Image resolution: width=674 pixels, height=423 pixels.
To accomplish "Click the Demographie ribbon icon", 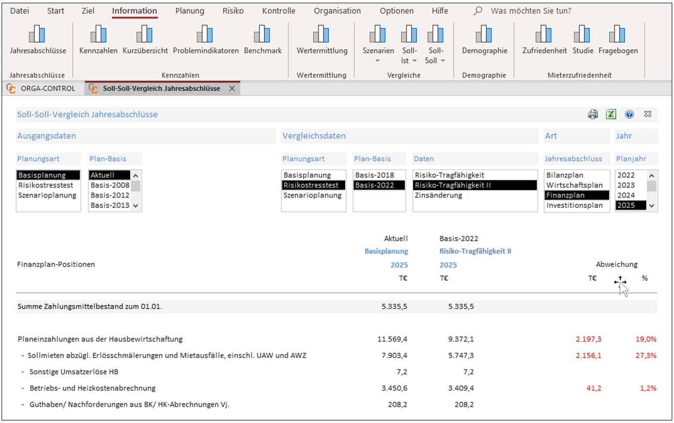I will (484, 35).
